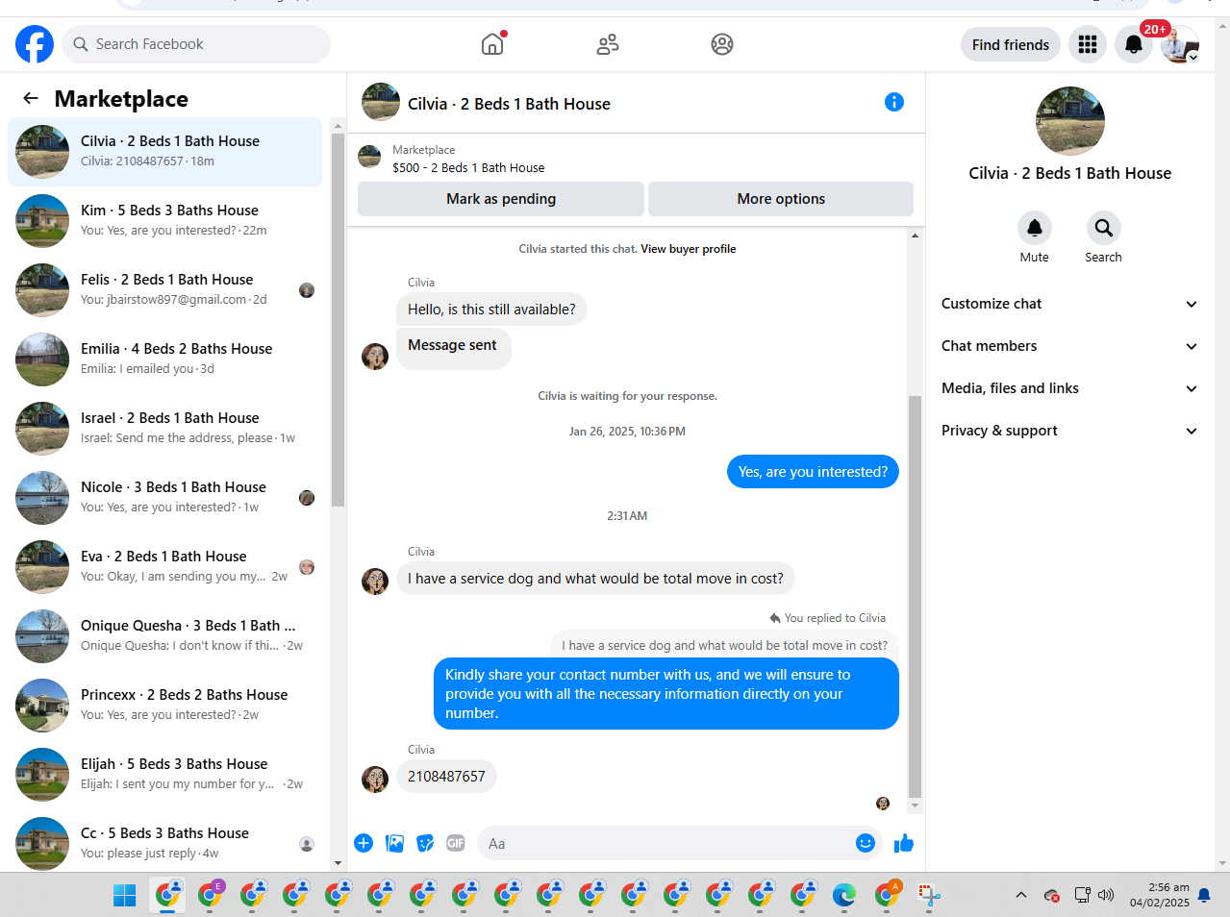Open the Facebook logo home link
The width and height of the screenshot is (1230, 917).
pos(35,44)
